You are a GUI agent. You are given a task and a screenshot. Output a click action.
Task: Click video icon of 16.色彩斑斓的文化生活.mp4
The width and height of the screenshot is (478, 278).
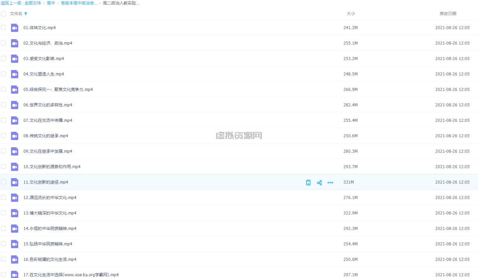(x=15, y=259)
